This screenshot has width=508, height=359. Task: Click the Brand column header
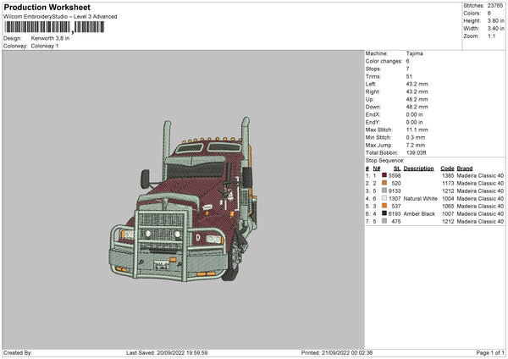click(x=465, y=168)
